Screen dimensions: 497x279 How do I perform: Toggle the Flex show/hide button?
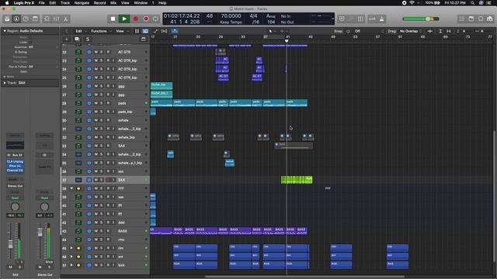pos(164,31)
